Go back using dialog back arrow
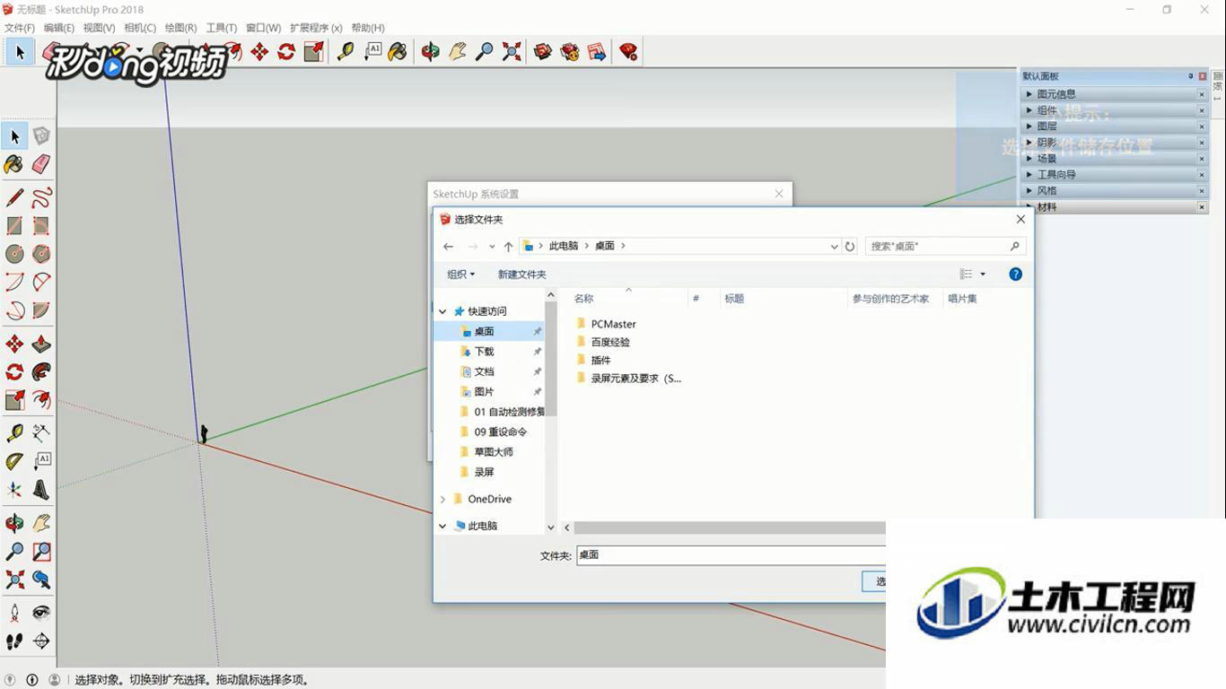The height and width of the screenshot is (689, 1226). pyautogui.click(x=449, y=246)
